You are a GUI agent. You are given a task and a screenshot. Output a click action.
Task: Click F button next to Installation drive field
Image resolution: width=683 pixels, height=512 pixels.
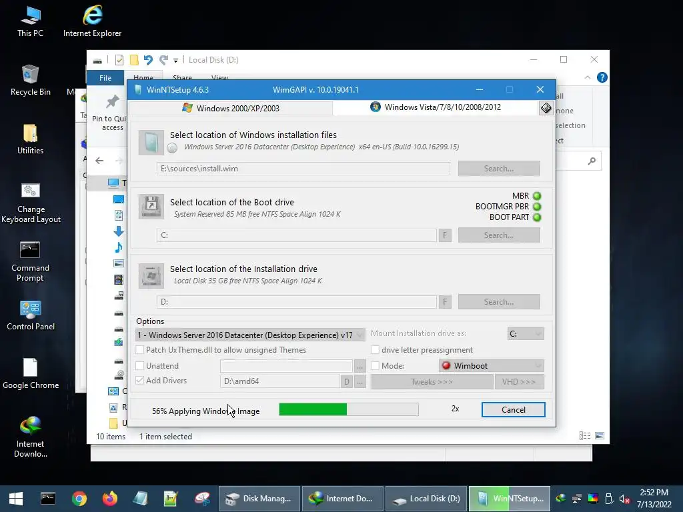[445, 302]
